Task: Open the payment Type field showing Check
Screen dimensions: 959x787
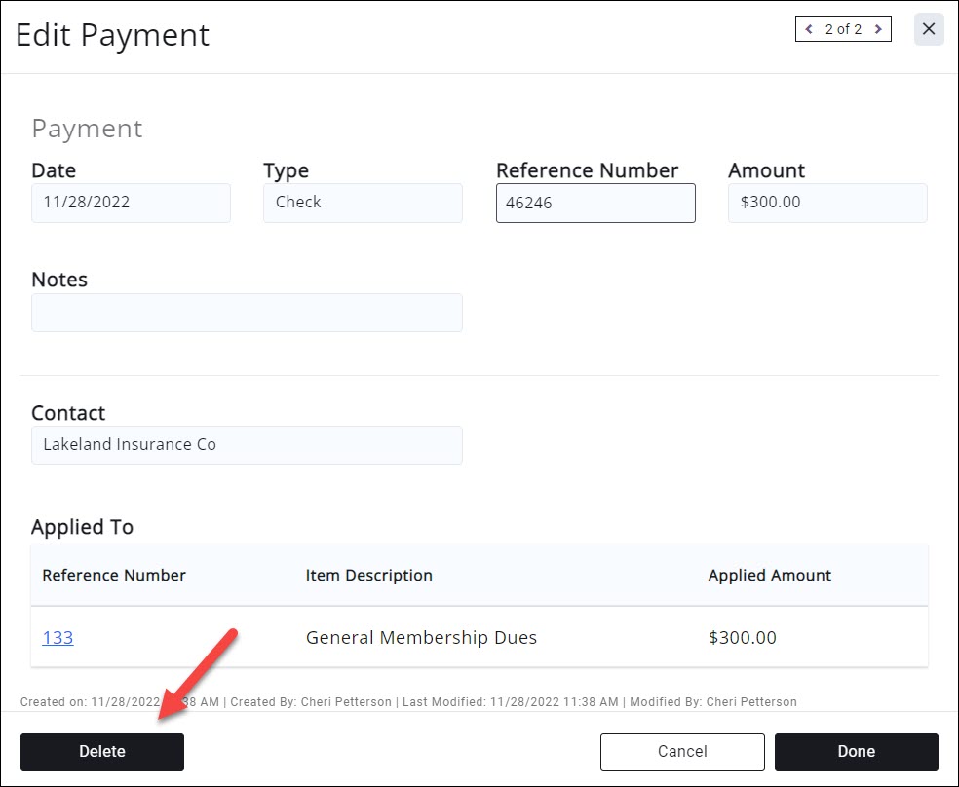Action: click(x=363, y=203)
